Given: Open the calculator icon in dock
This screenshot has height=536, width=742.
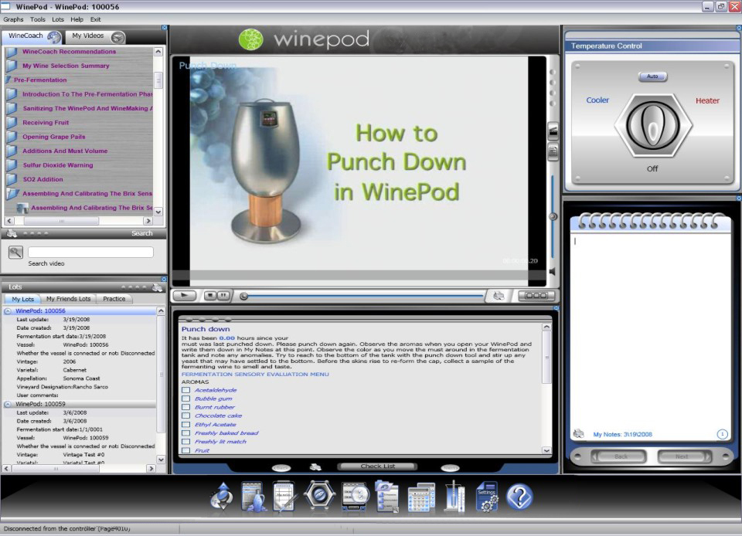Looking at the screenshot, I should coord(421,497).
